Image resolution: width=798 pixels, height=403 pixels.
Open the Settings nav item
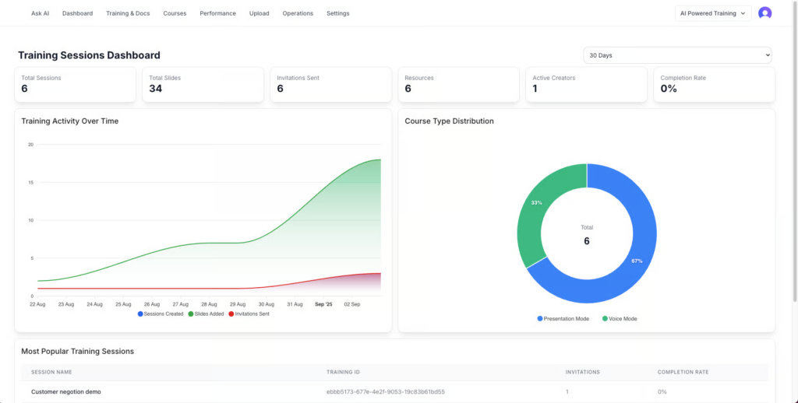pos(338,13)
